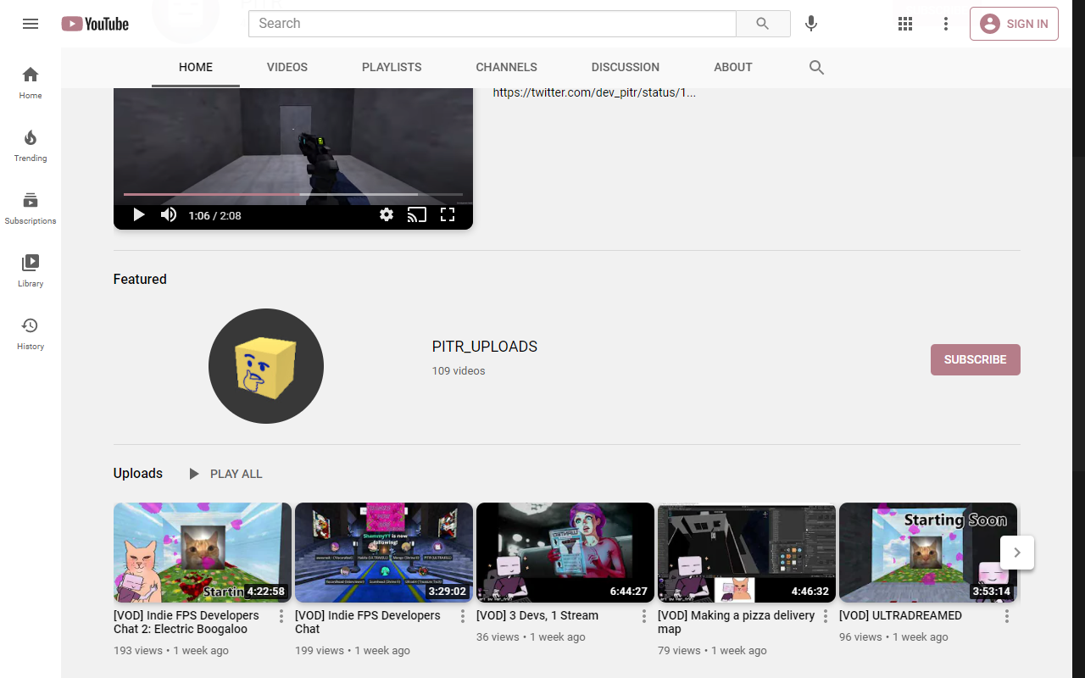Viewport: 1085px width, 678px height.
Task: Open Trending in sidebar
Action: tap(31, 145)
